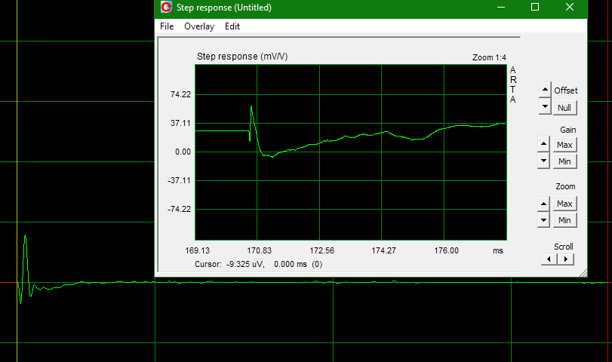Decrease Gain with down arrow
This screenshot has width=612, height=362.
[x=543, y=161]
